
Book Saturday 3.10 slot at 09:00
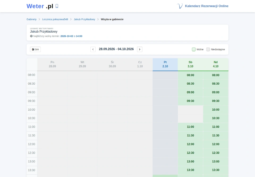pyautogui.click(x=190, y=92)
